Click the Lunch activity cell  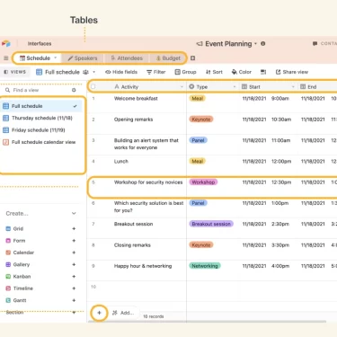(x=148, y=165)
